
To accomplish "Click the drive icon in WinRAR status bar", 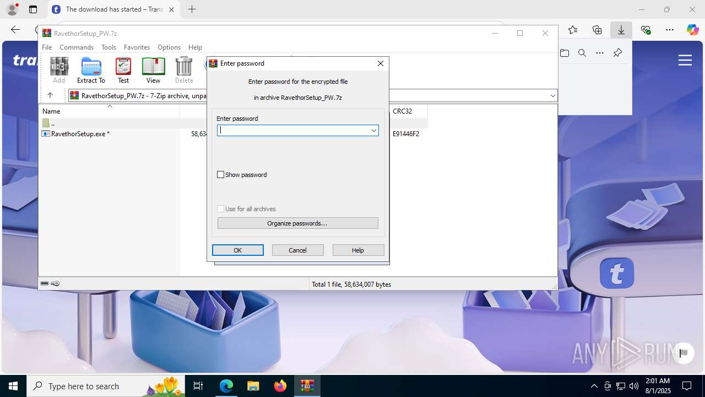I will [x=45, y=283].
